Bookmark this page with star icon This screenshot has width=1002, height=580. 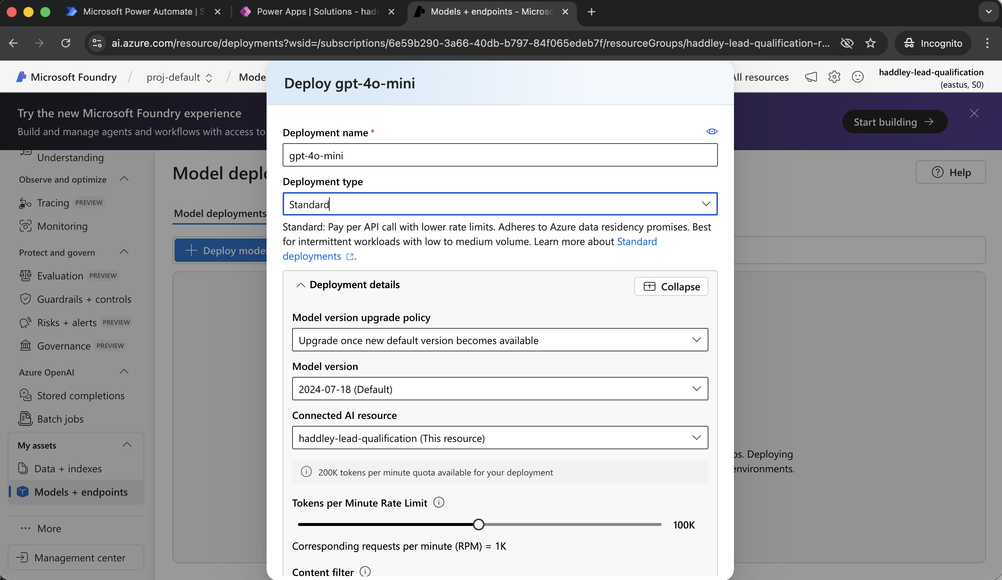click(871, 43)
